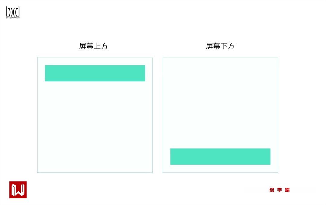Click the red 绘 character

click(272, 190)
